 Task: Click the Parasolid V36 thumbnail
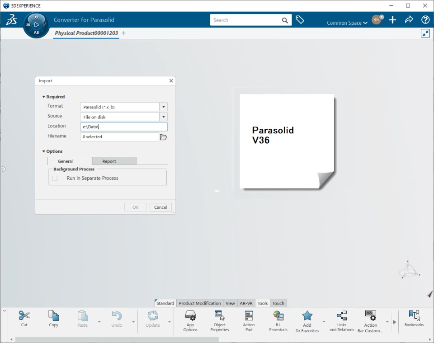pyautogui.click(x=287, y=141)
